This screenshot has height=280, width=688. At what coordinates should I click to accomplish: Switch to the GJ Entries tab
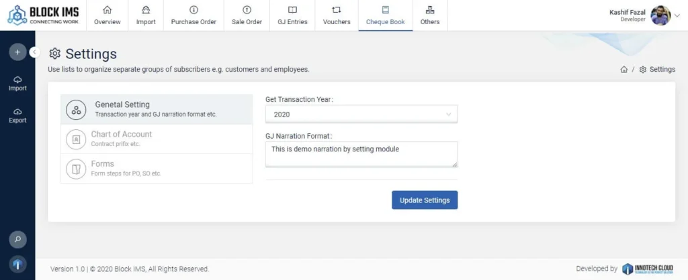[x=292, y=15]
